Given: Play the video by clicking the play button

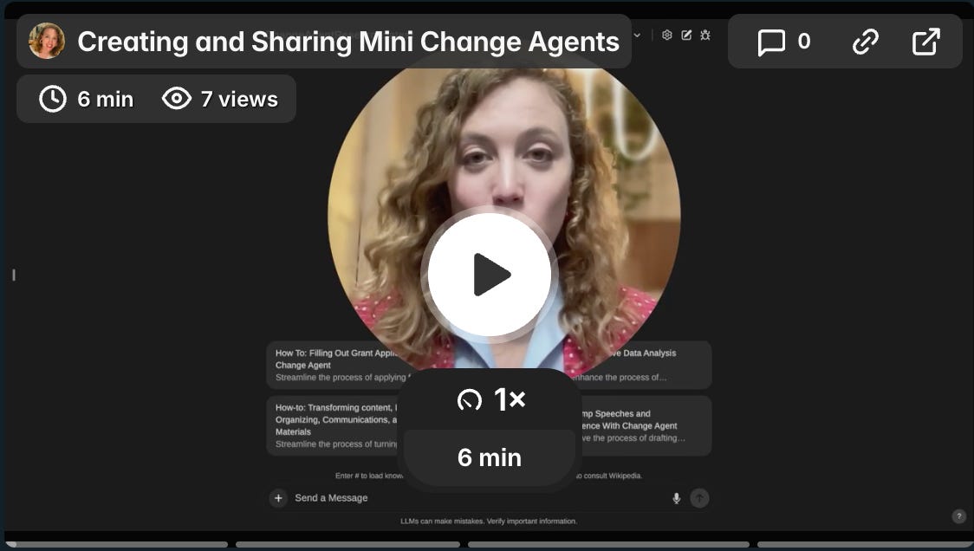Looking at the screenshot, I should click(490, 274).
